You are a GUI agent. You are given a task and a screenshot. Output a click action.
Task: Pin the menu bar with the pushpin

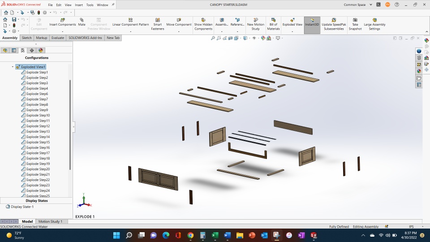(113, 4)
